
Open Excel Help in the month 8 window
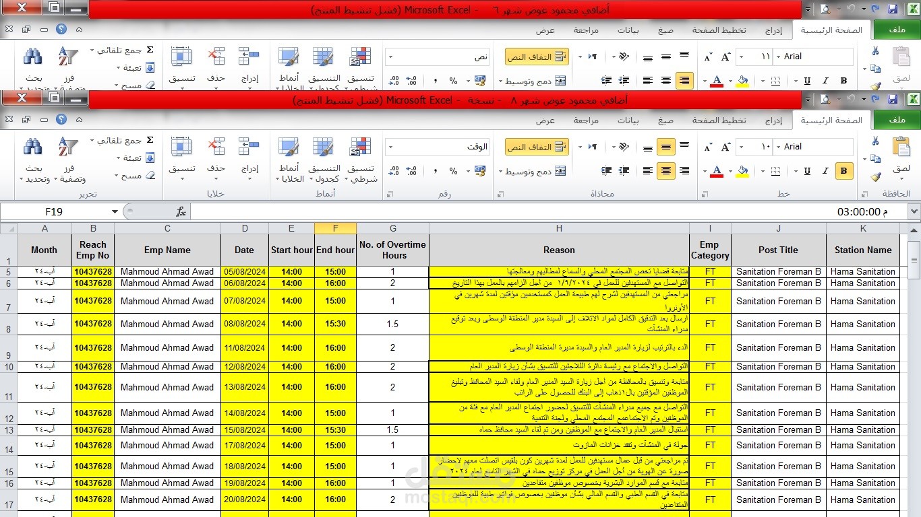click(61, 120)
